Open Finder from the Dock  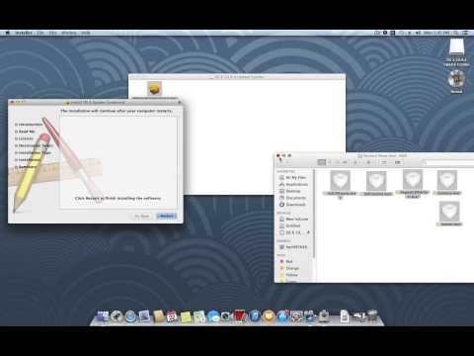pos(103,316)
